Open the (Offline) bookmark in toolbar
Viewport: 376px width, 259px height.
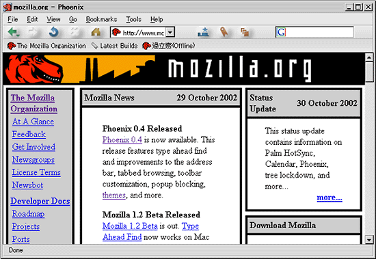coord(168,46)
